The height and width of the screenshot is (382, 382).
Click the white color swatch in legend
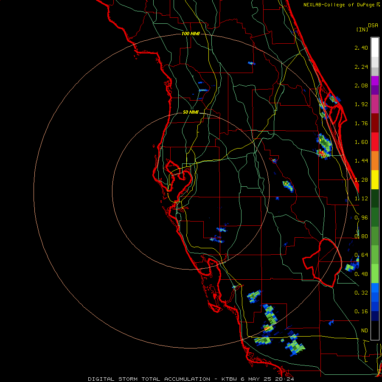click(375, 48)
